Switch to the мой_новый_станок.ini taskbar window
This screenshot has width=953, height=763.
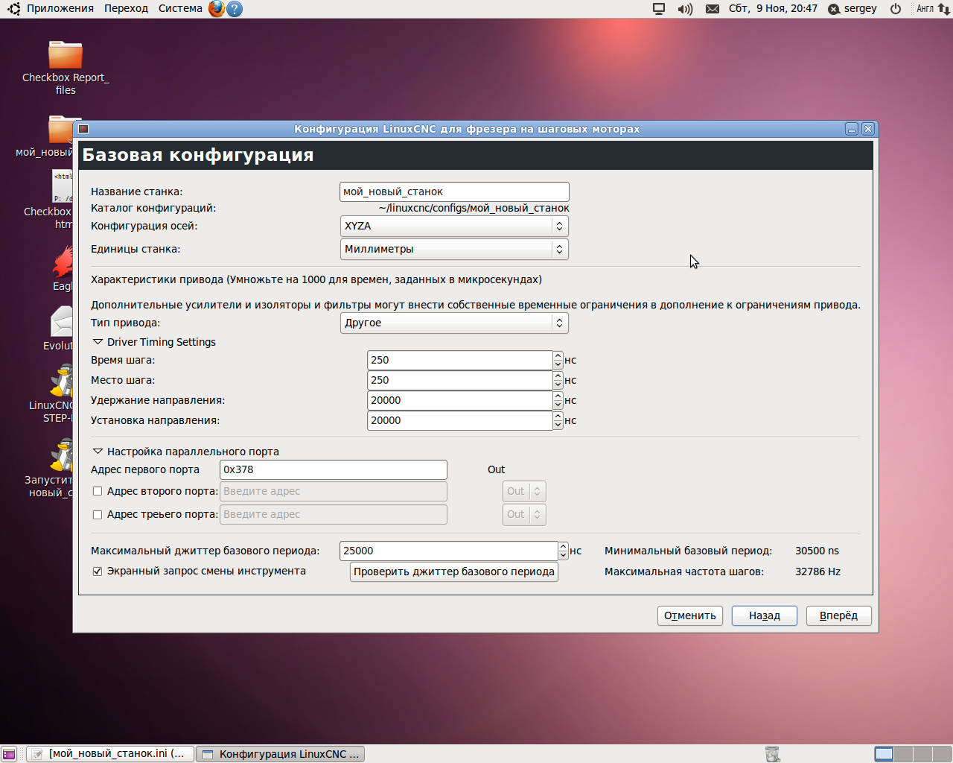point(111,754)
